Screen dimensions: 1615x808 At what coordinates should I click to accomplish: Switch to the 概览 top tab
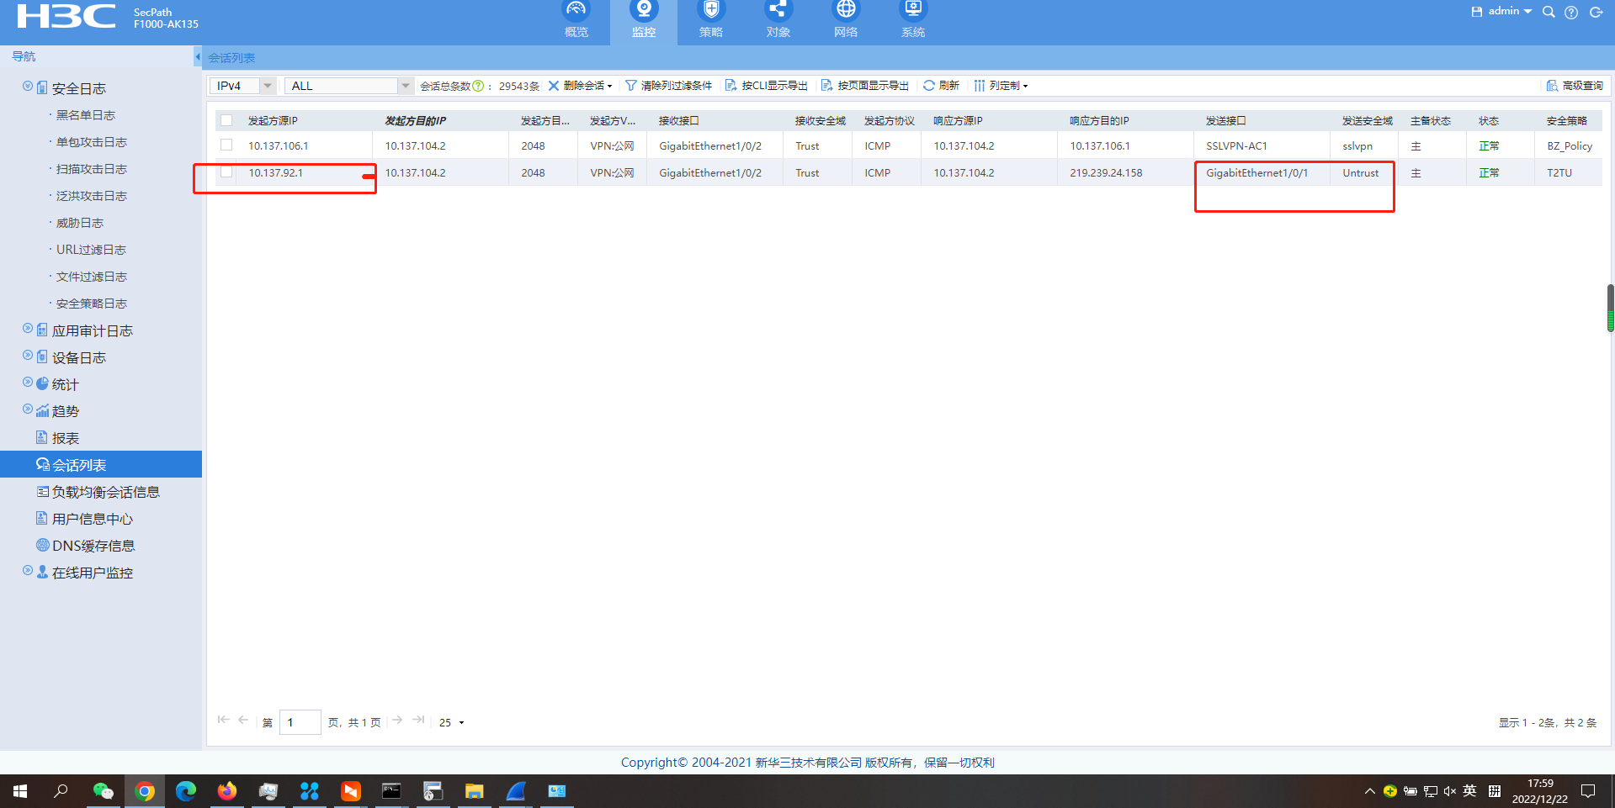[576, 20]
